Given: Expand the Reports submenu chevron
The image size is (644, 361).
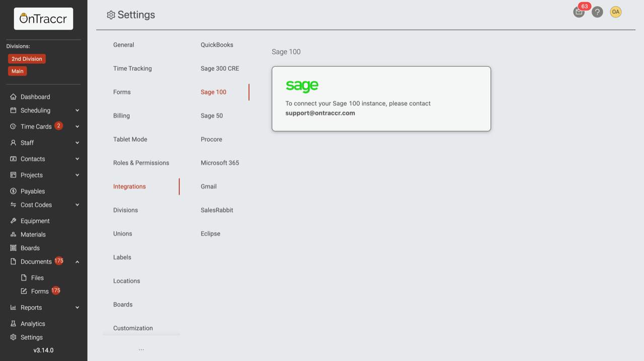Looking at the screenshot, I should 77,307.
